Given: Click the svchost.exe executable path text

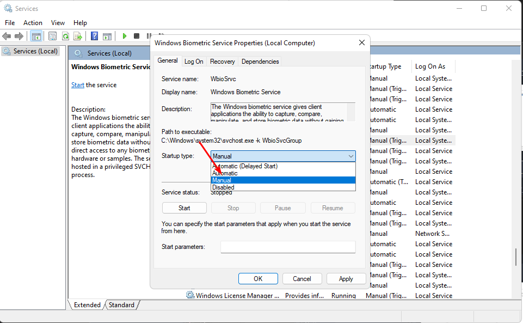Looking at the screenshot, I should pos(231,141).
